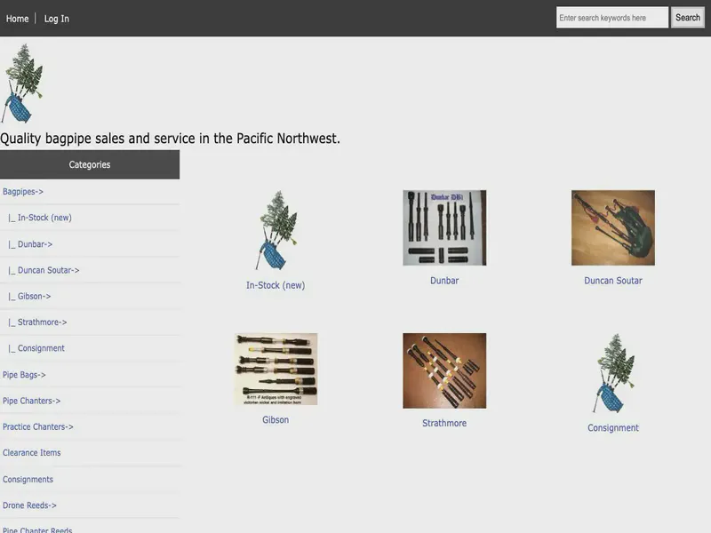Focus the search keywords input field

point(612,17)
